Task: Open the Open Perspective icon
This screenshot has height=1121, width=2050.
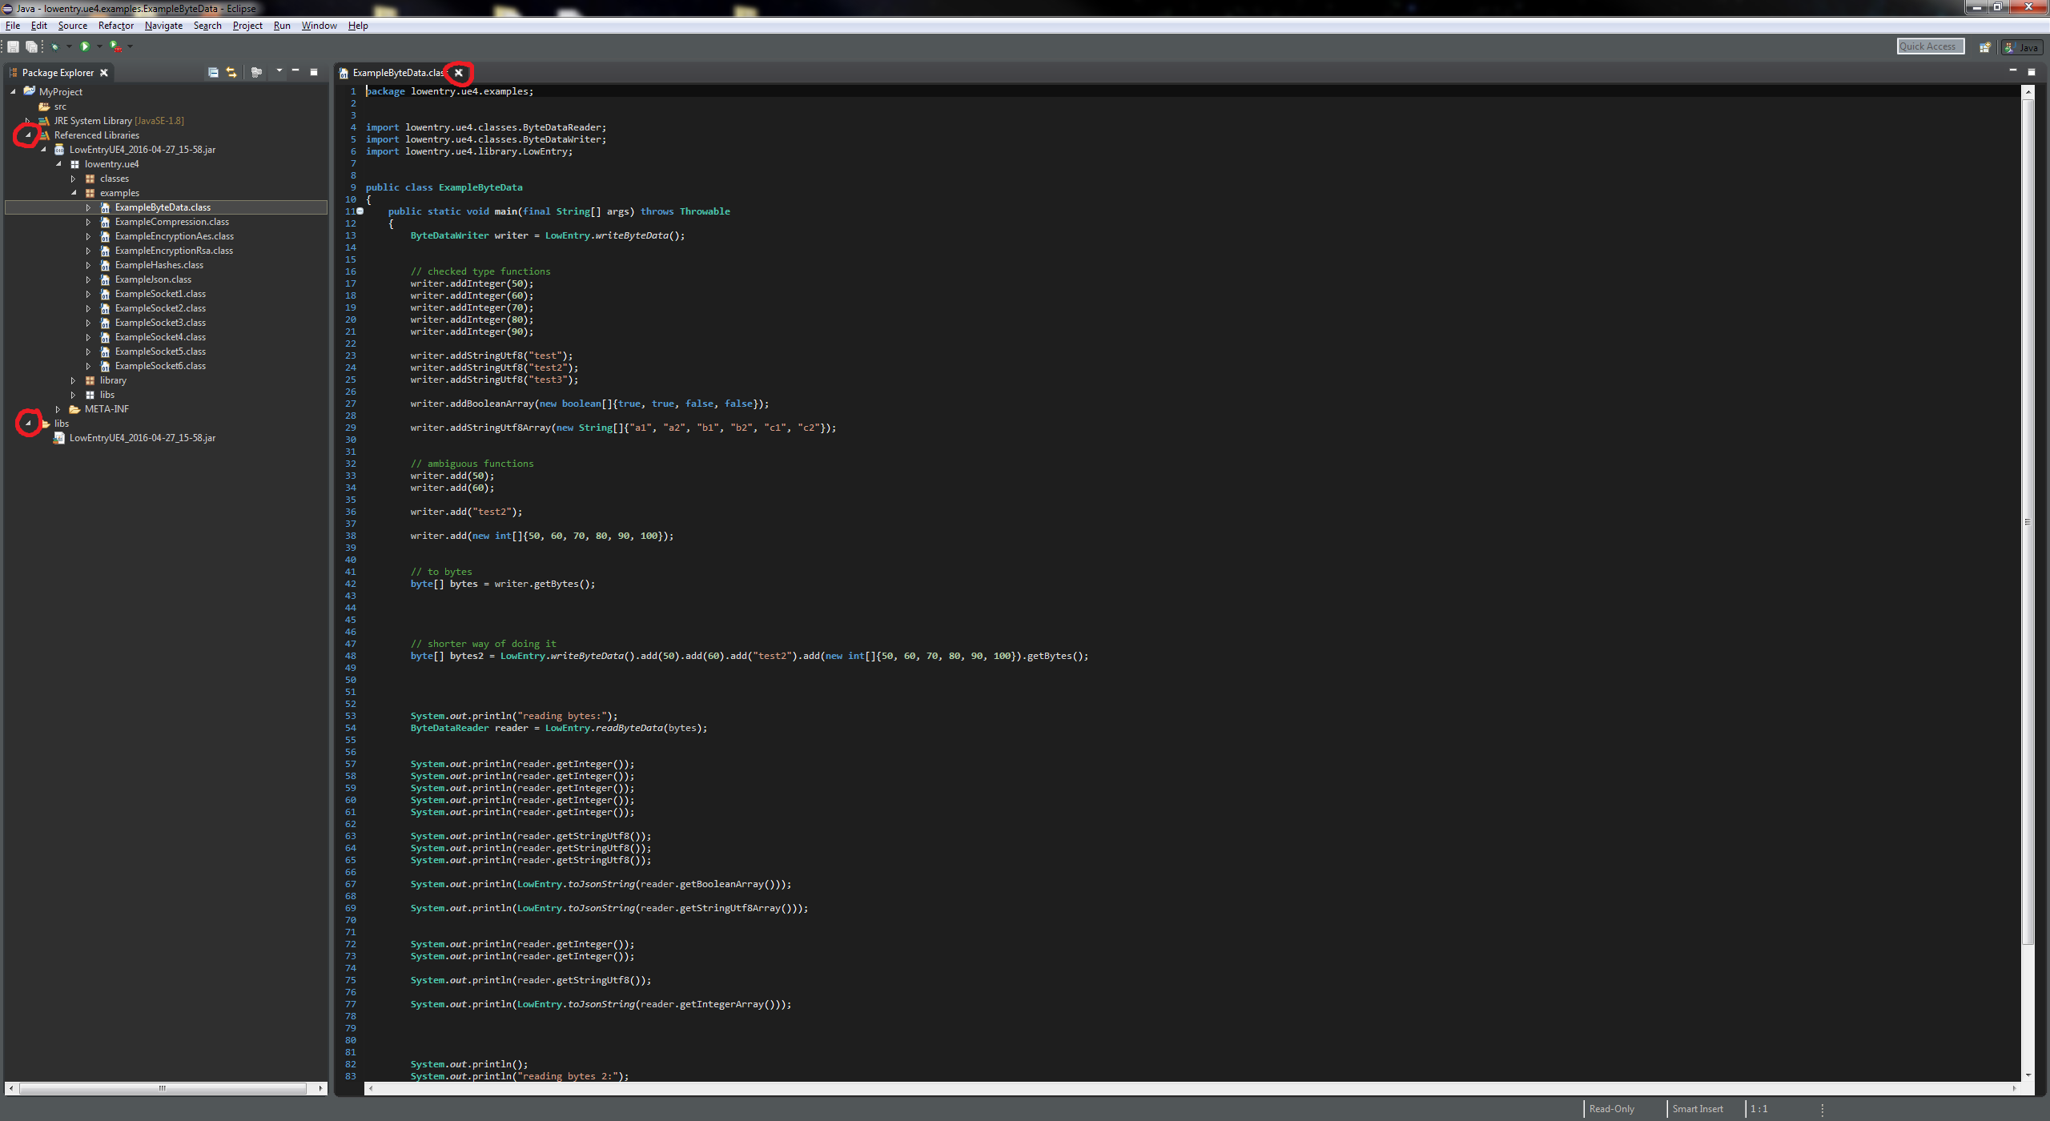Action: tap(1985, 46)
